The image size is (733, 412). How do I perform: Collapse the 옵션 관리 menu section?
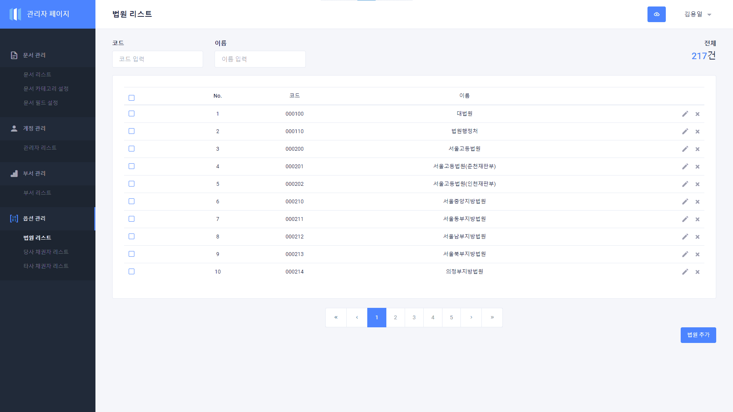48,219
